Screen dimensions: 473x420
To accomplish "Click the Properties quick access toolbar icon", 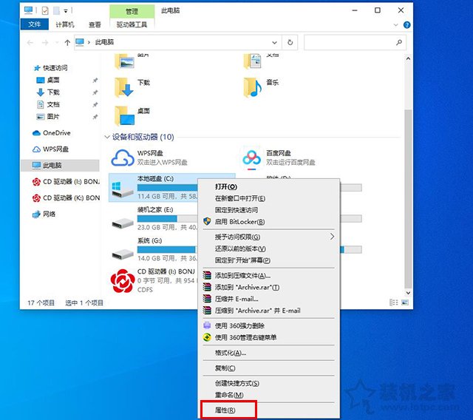I will point(45,11).
